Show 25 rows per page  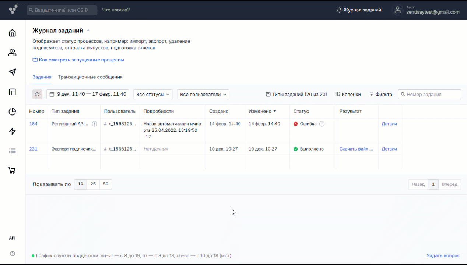pos(93,184)
